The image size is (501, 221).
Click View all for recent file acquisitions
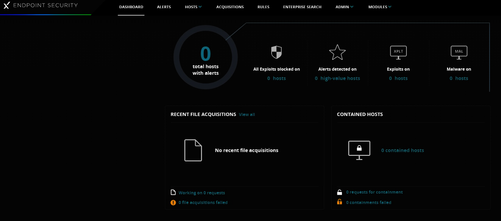[247, 114]
